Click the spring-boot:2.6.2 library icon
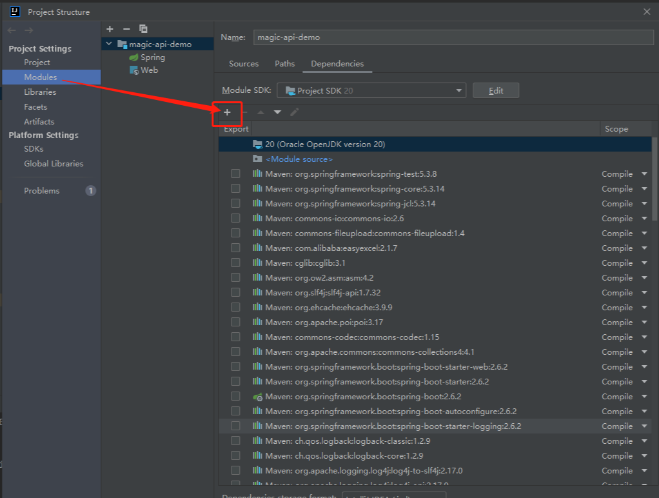This screenshot has width=659, height=498. (258, 397)
